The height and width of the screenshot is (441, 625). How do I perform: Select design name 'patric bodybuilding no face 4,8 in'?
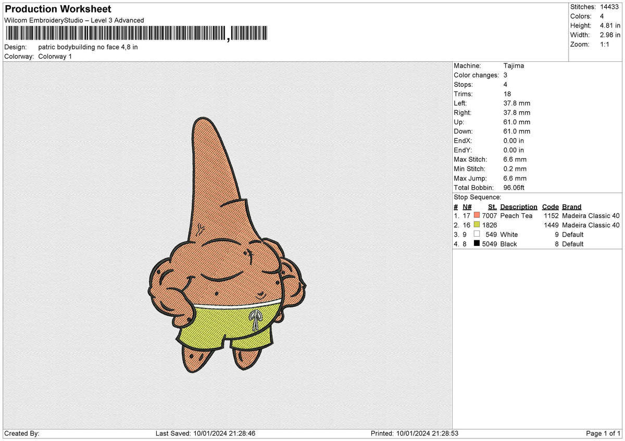pos(88,47)
